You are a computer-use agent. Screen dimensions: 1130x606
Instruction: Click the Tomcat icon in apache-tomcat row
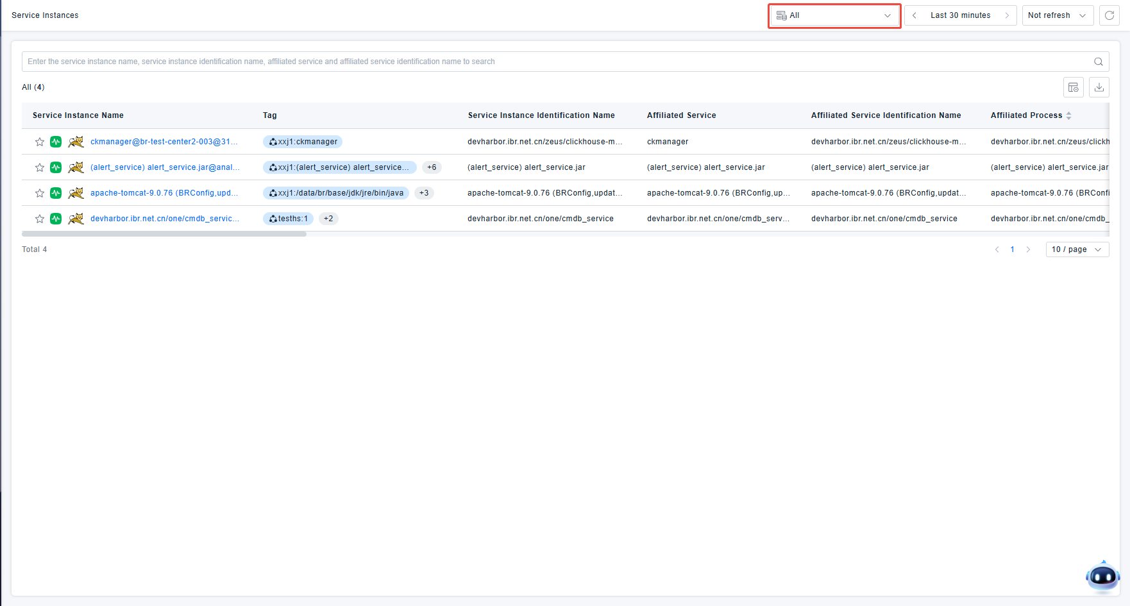click(76, 193)
